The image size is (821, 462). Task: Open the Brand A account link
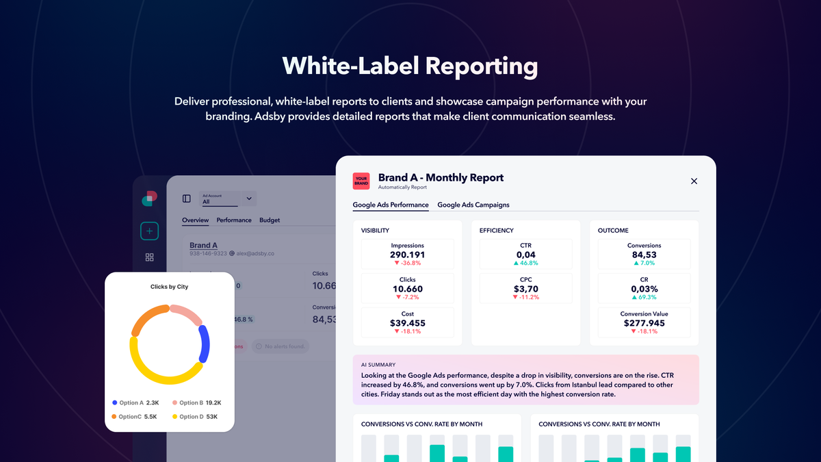204,245
